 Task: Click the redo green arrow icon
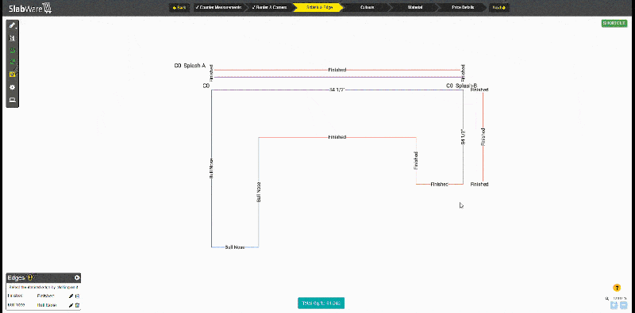click(12, 62)
